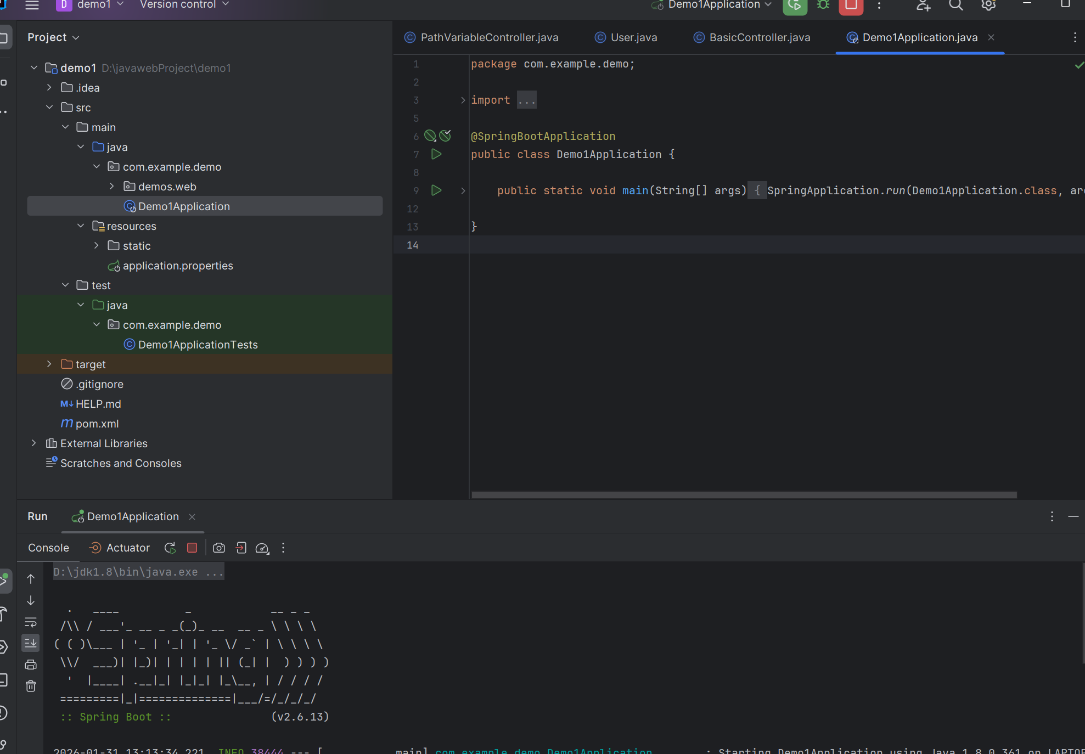Click the thread dump camera icon

coord(219,548)
